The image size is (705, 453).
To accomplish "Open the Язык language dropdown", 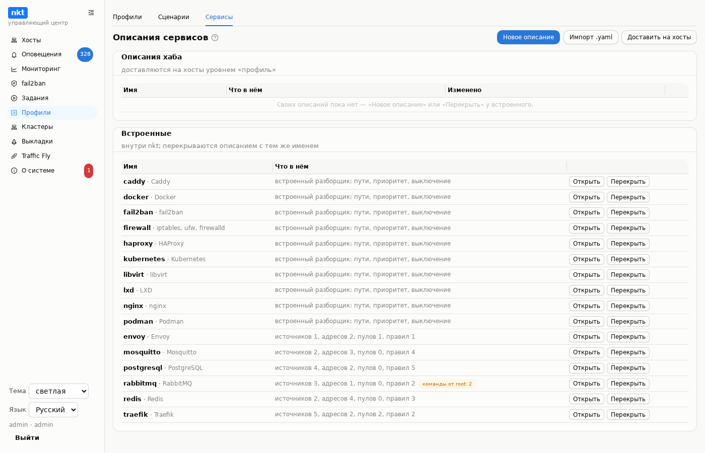I will click(x=53, y=410).
